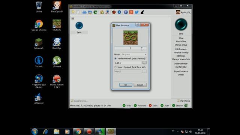240x135 pixels.
Task: Click OK in New Instance dialog
Action: 126,85
